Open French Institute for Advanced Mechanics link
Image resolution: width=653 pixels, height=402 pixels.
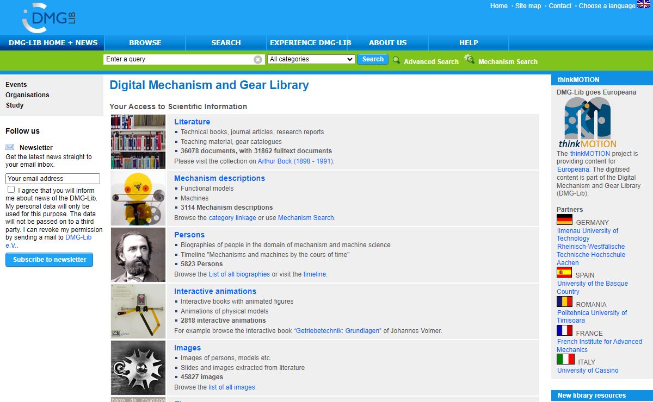[x=600, y=346]
